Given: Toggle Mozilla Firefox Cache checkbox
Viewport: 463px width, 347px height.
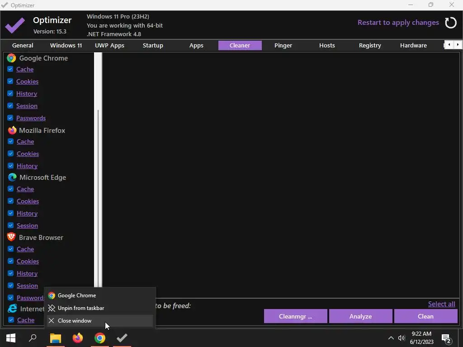Looking at the screenshot, I should click(x=11, y=141).
